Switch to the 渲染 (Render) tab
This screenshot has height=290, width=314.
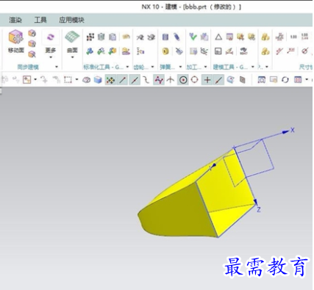pyautogui.click(x=15, y=20)
